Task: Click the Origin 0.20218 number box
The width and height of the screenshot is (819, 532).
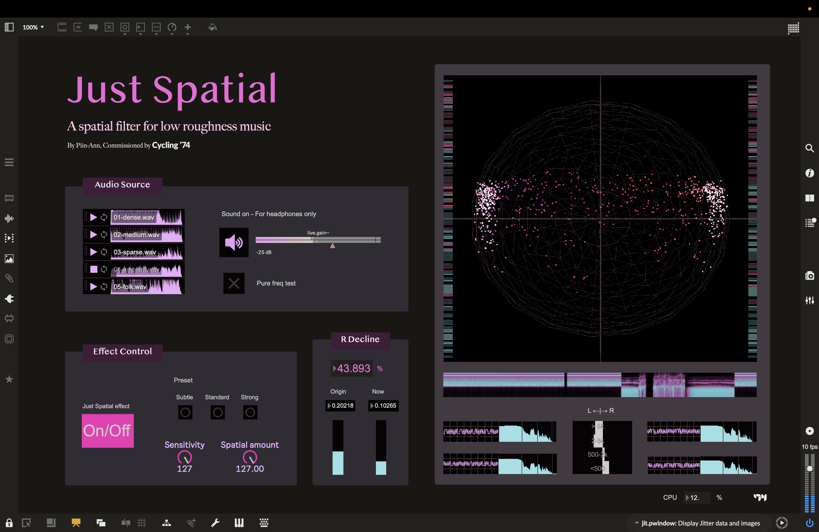Action: [x=340, y=406]
